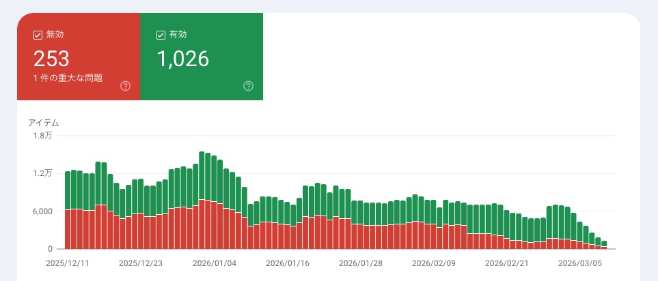Click the 2025/12/11 x-axis date label
Screen dimensions: 658x281
point(66,262)
